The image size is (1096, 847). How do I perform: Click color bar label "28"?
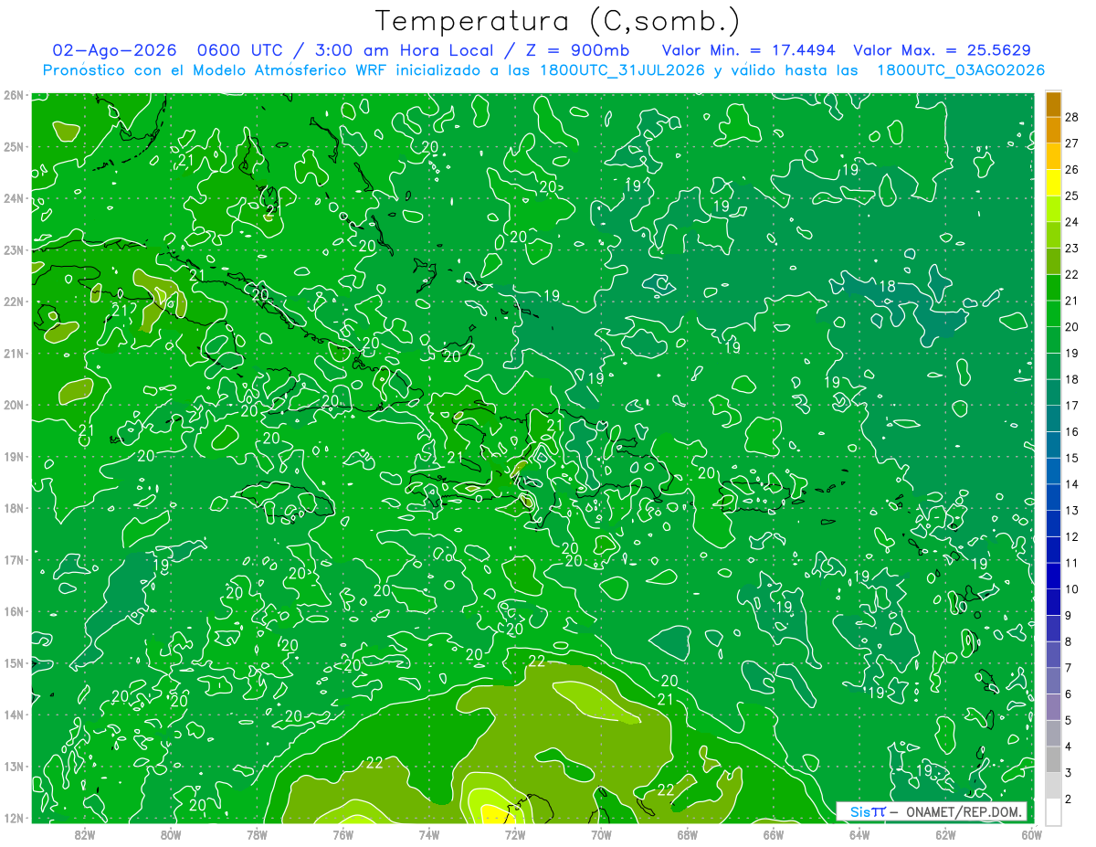pos(1072,117)
